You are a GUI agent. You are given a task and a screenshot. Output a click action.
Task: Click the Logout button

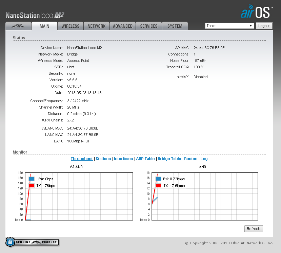(x=264, y=26)
